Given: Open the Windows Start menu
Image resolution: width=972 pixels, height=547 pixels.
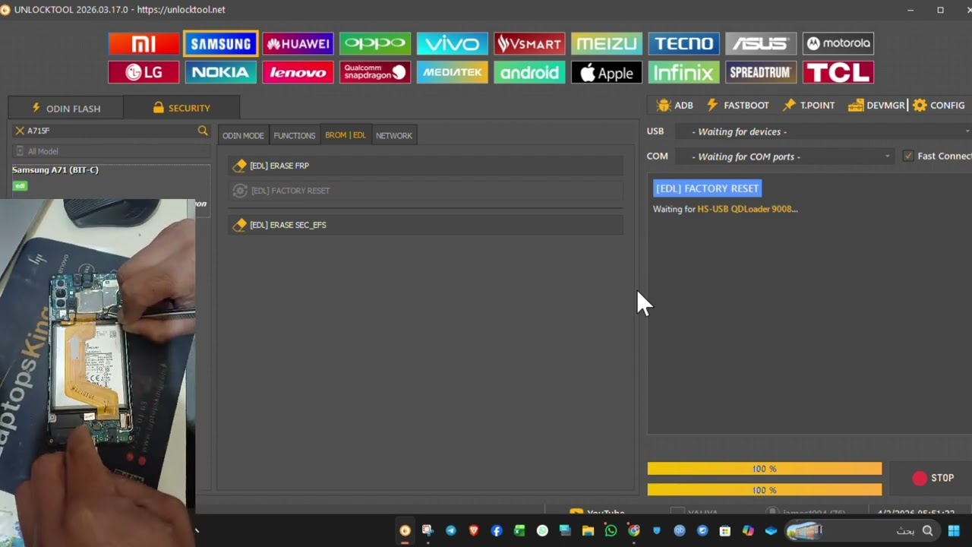Looking at the screenshot, I should [x=954, y=531].
